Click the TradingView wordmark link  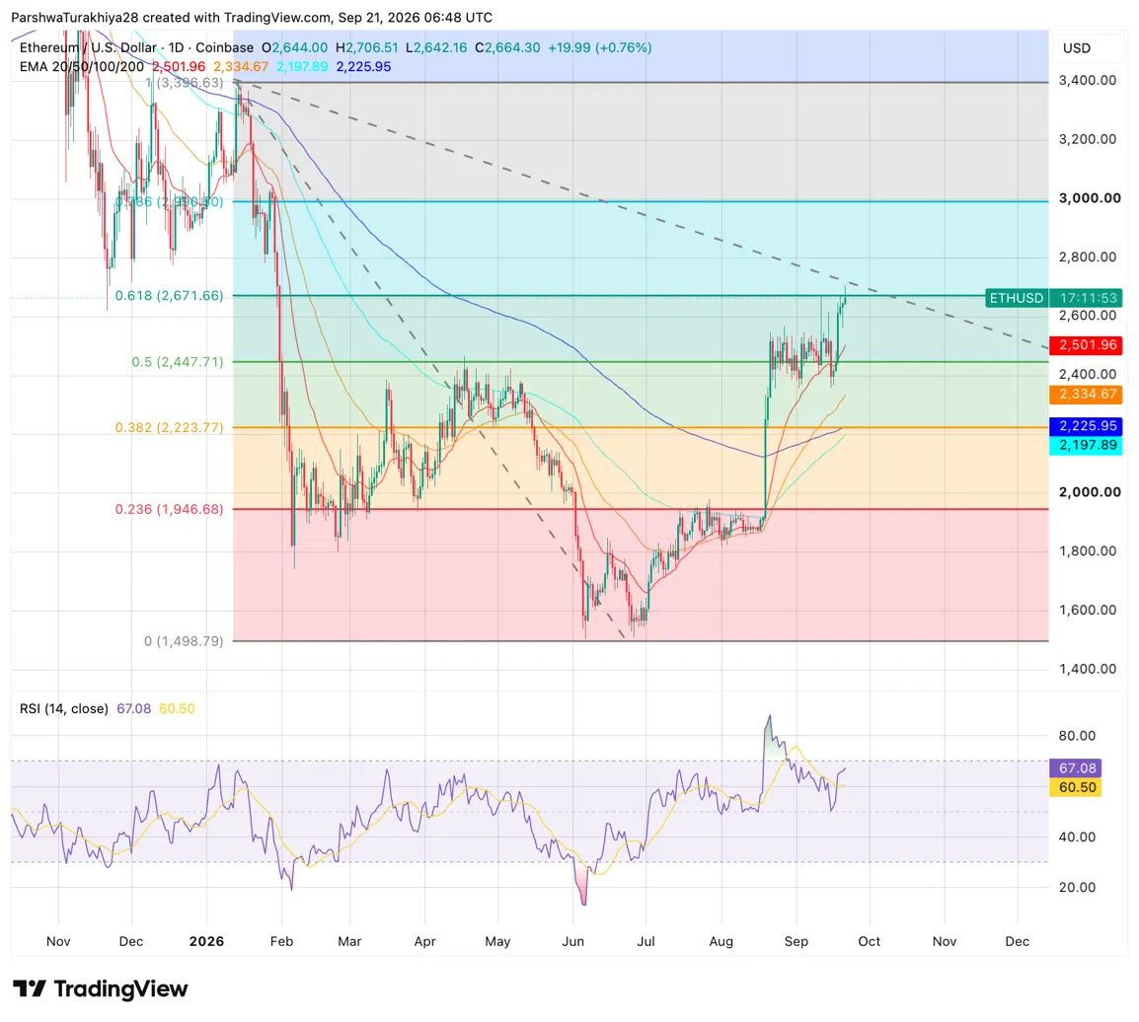point(120,988)
